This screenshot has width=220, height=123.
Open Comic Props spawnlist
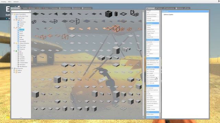pos(21,18)
